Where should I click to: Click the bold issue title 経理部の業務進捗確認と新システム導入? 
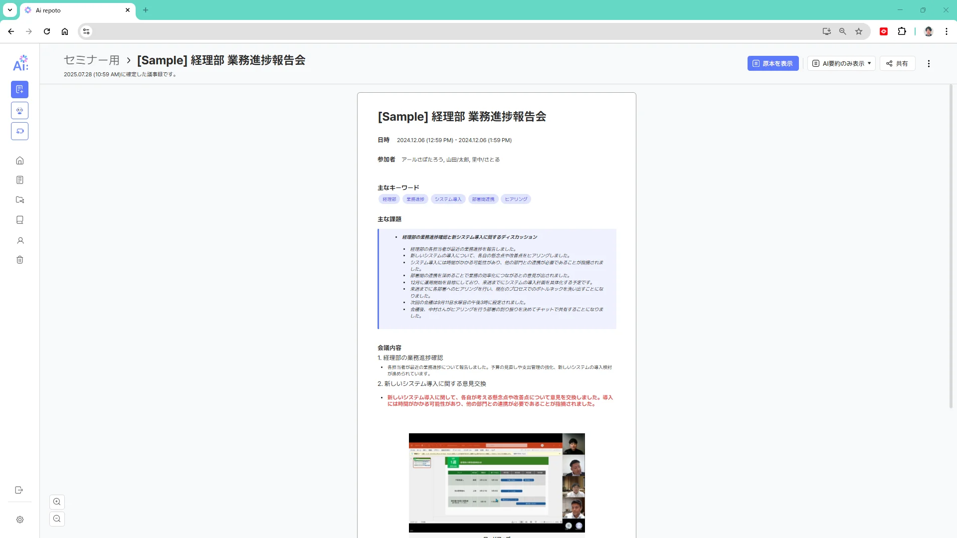pyautogui.click(x=470, y=237)
